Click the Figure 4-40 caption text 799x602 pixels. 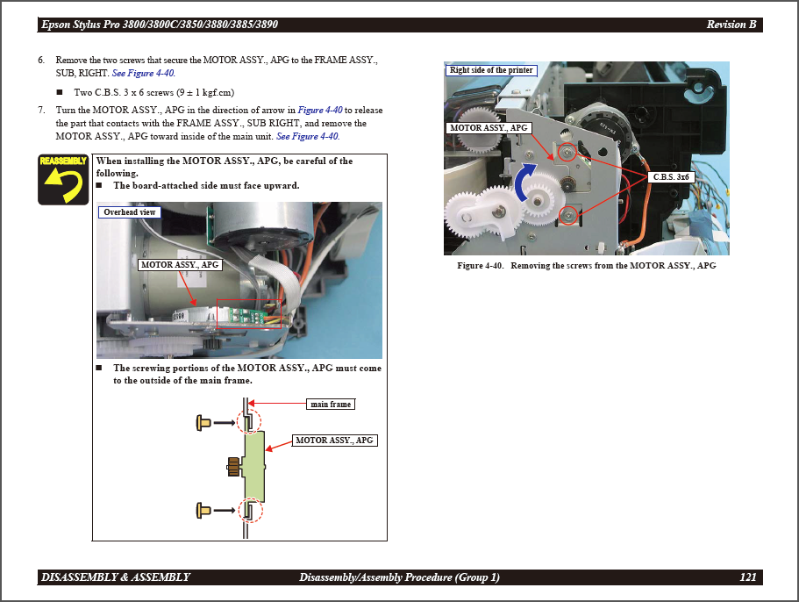tap(587, 266)
